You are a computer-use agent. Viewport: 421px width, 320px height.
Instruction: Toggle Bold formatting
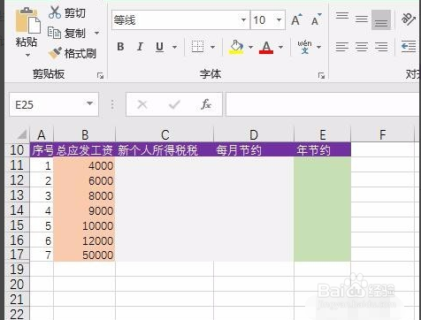(x=120, y=47)
